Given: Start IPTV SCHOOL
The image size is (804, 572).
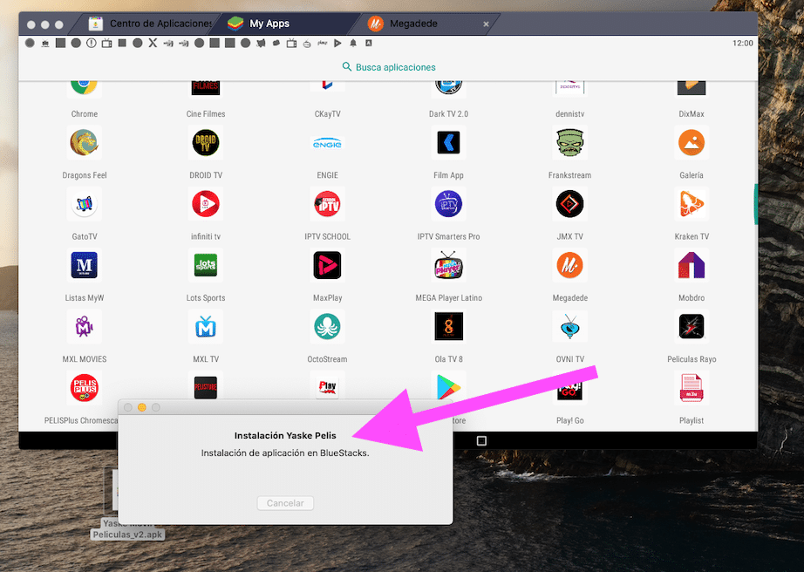Looking at the screenshot, I should click(327, 203).
